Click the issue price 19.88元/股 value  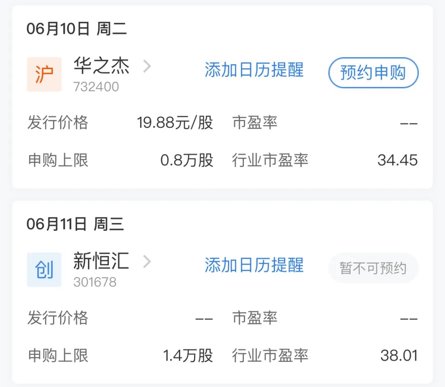click(175, 122)
